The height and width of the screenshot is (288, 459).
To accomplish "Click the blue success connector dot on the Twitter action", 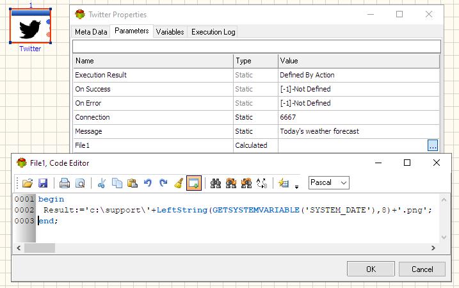I will point(48,22).
